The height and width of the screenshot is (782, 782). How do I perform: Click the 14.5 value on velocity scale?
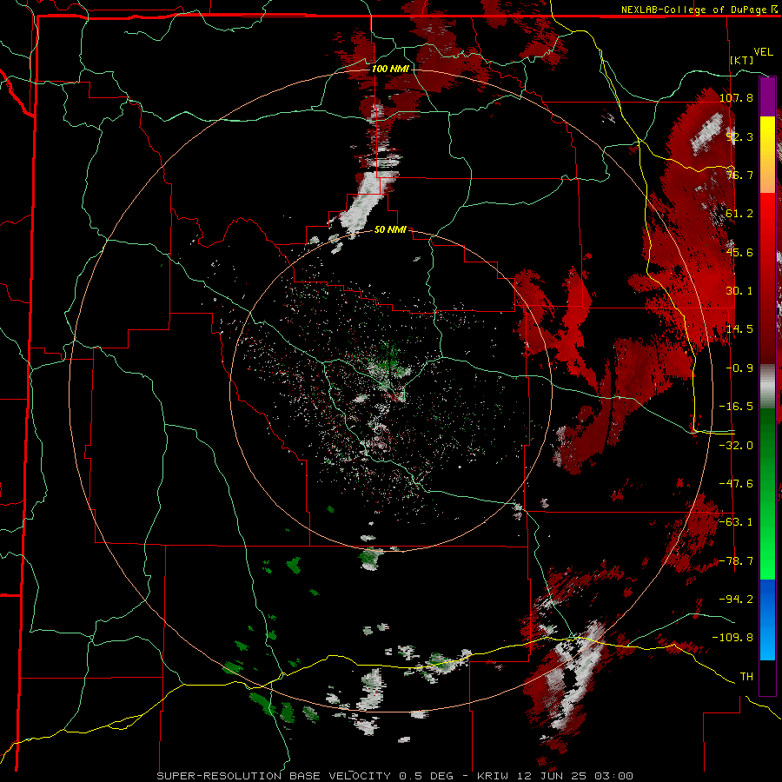[x=739, y=329]
